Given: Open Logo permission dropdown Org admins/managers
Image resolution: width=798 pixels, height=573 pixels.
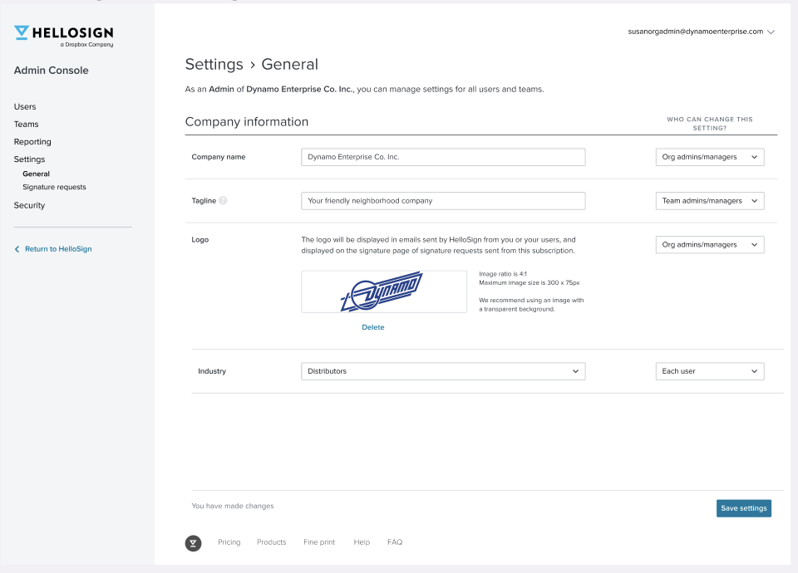Looking at the screenshot, I should (x=709, y=244).
